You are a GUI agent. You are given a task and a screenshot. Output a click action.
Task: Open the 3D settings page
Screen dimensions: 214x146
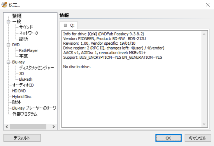coord(21,74)
